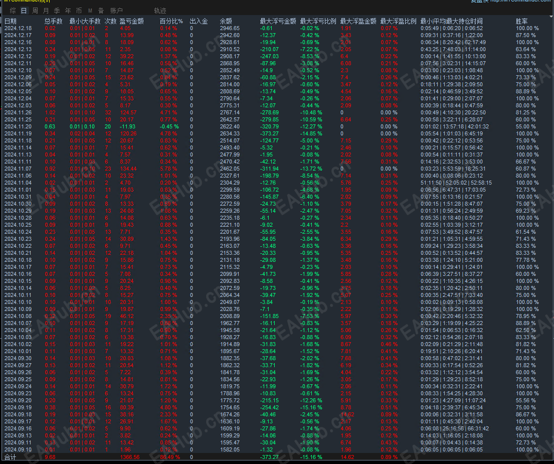Select the 2024.09.20 date cell
Viewport: 554px width, 464px height.
pyautogui.click(x=18, y=400)
